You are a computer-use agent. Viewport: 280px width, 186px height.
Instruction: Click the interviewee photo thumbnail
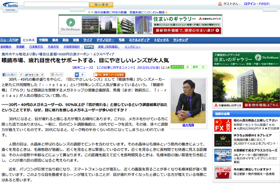pos(188,101)
